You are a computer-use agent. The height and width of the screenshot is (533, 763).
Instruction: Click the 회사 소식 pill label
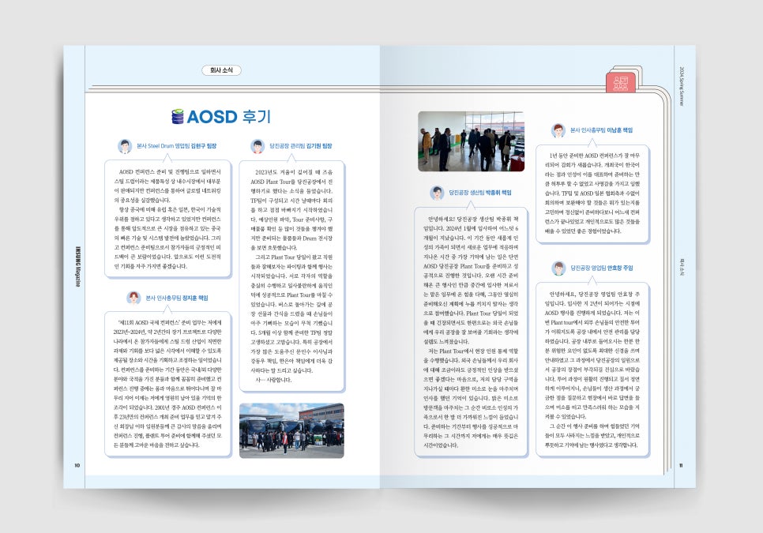221,70
